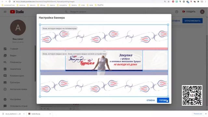Click the ГОТОВО button in banner dialog

point(163,100)
